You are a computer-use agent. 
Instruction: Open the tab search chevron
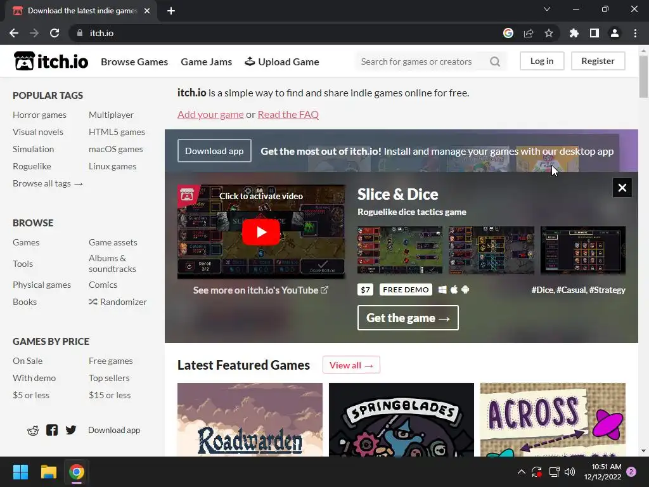click(x=547, y=9)
